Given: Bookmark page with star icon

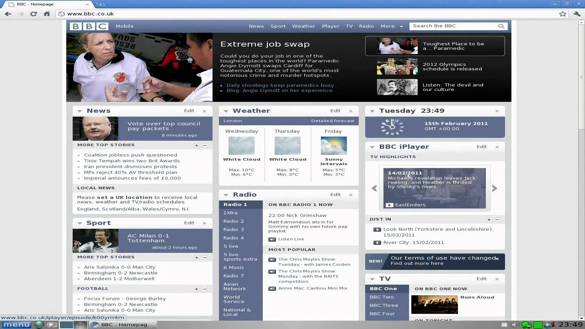Looking at the screenshot, I should pos(563,14).
